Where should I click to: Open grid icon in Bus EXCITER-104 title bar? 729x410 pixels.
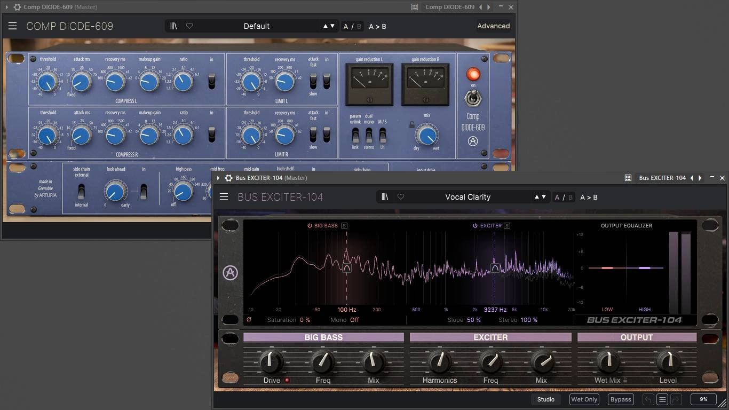click(628, 178)
